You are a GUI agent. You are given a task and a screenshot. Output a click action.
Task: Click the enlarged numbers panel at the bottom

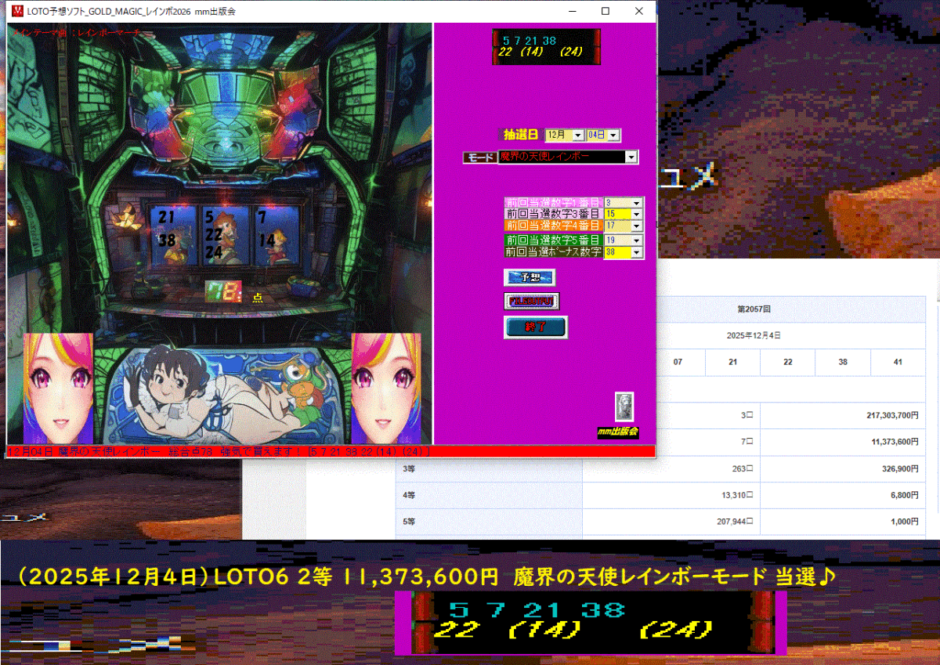590,623
